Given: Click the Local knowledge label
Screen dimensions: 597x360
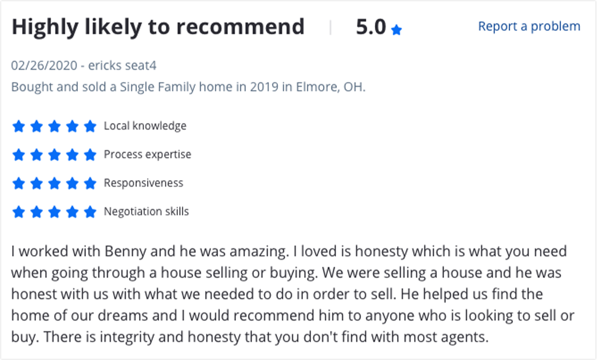Looking at the screenshot, I should tap(145, 126).
